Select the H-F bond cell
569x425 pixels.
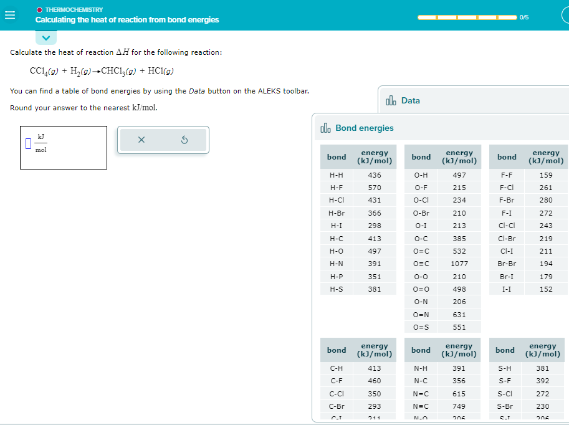[337, 188]
